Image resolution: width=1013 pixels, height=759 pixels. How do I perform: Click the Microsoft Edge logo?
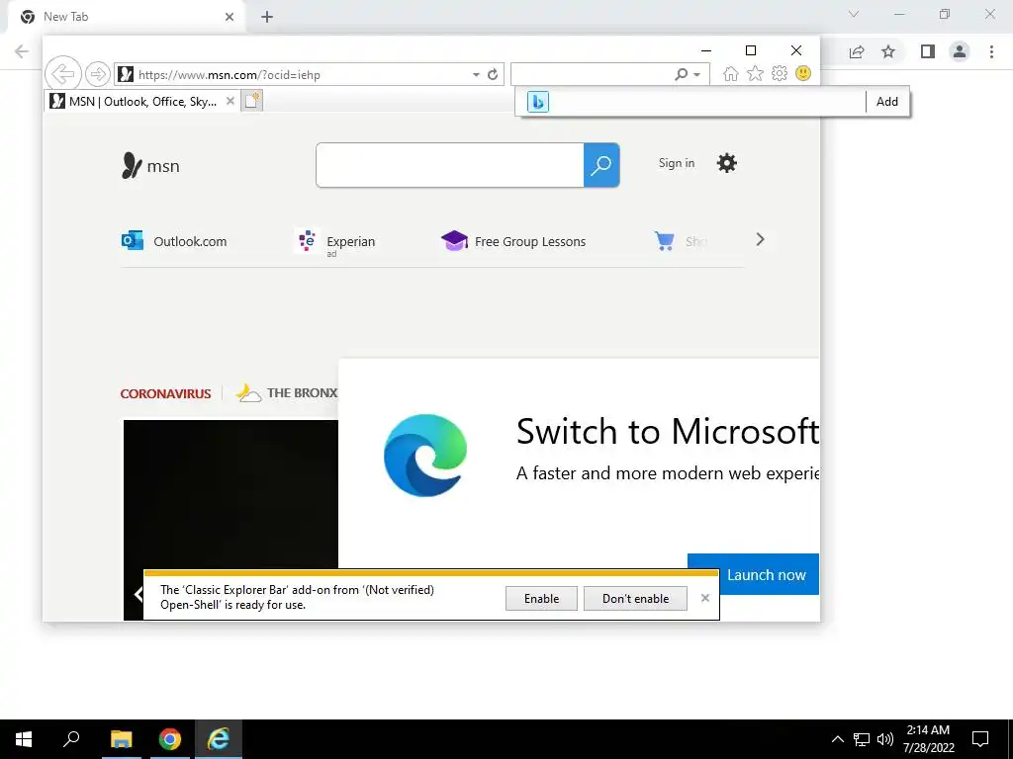click(x=425, y=455)
